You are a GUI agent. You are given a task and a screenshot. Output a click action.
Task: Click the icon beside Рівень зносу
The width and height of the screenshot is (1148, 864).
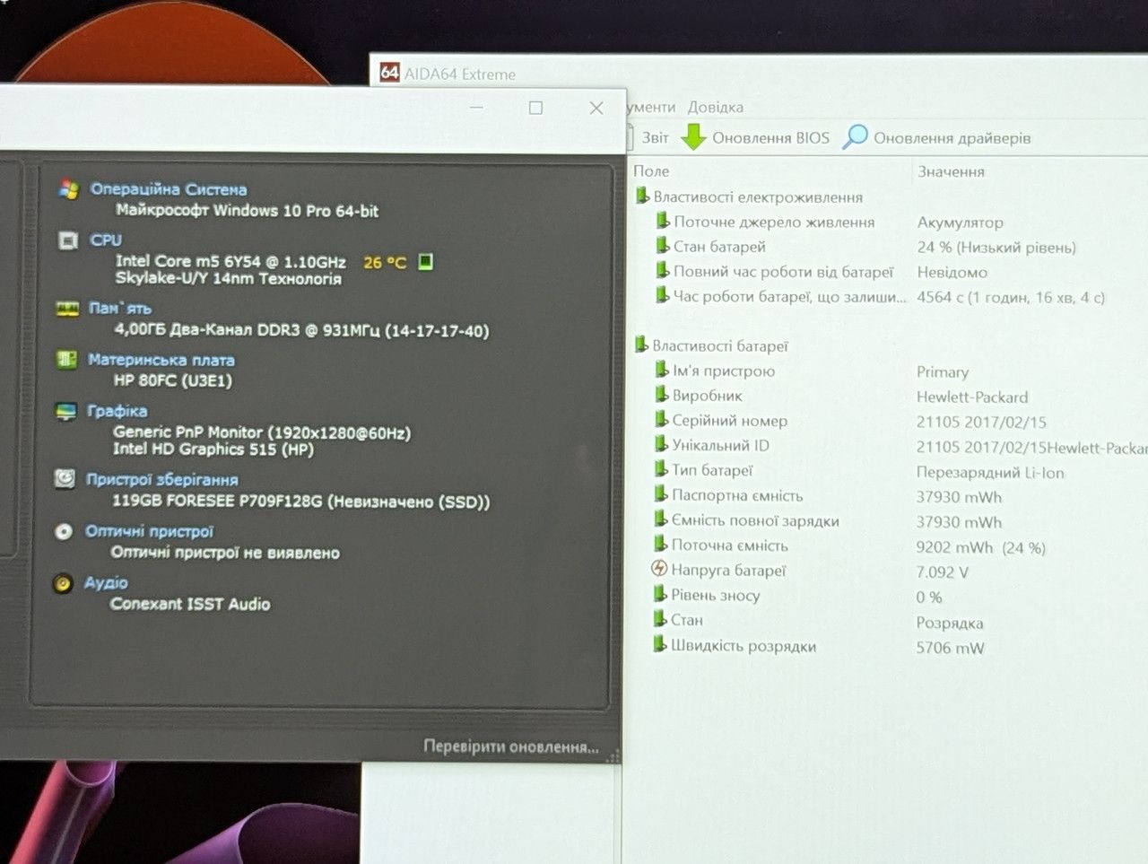pos(661,594)
